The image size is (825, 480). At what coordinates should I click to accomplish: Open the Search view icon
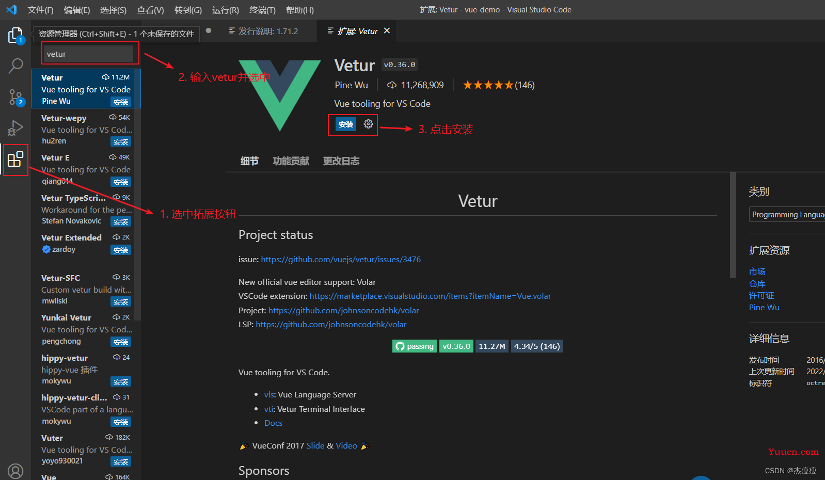pos(15,66)
